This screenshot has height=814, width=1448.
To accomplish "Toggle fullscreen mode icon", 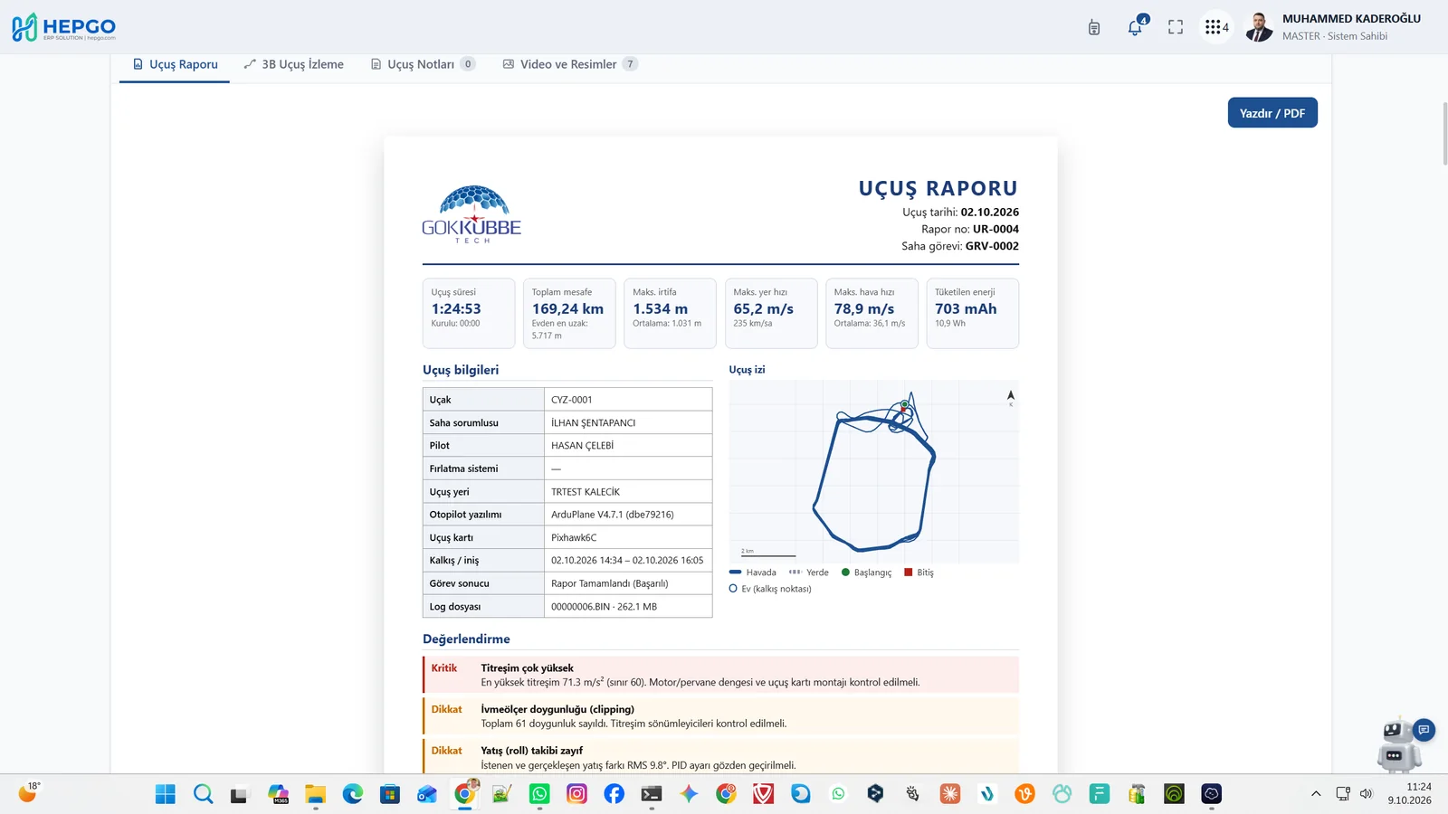I will [1176, 27].
